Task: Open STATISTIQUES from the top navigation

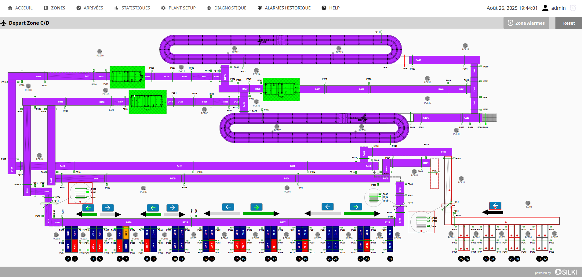Action: point(132,8)
